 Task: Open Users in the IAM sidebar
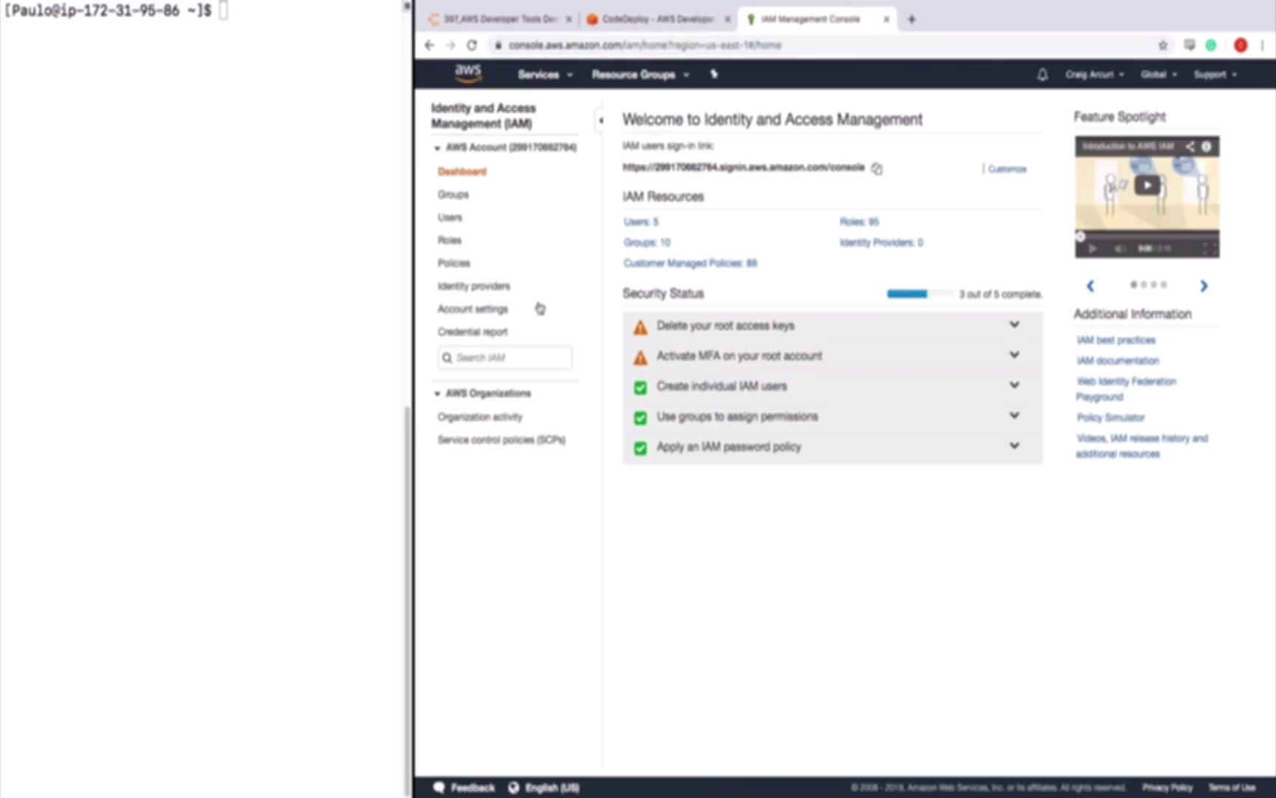450,217
